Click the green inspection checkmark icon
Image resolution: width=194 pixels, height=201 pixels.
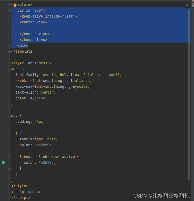[x=187, y=5]
